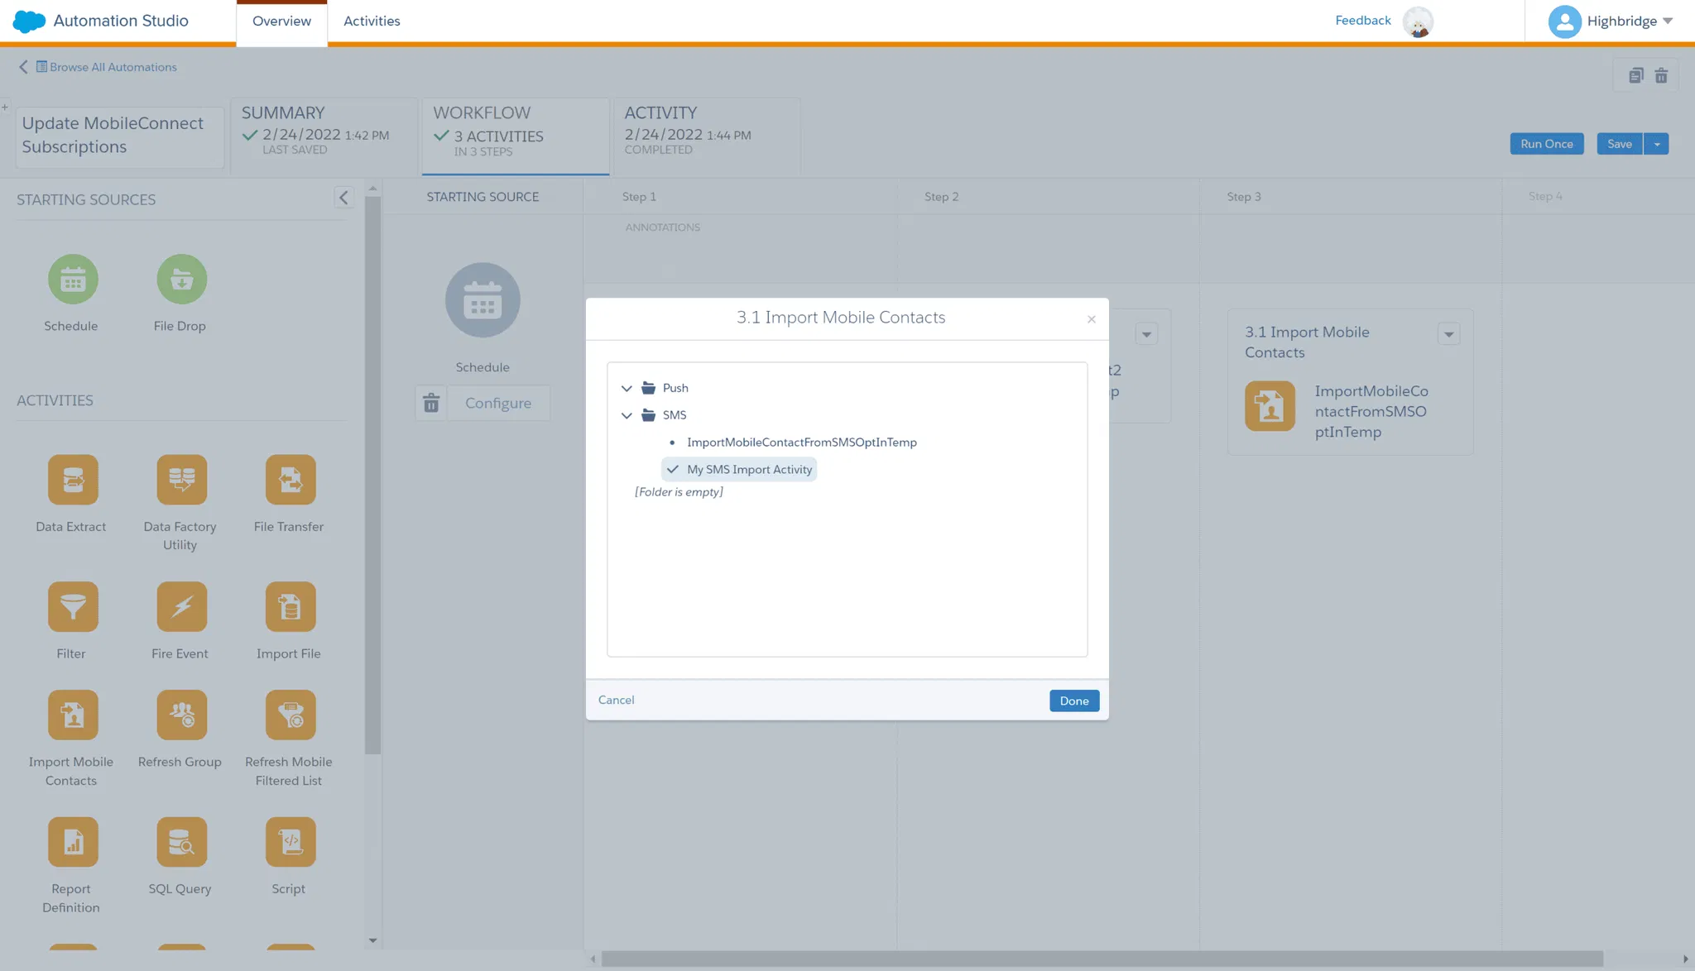Click the SQL Query activity icon
1695x971 pixels.
[181, 841]
